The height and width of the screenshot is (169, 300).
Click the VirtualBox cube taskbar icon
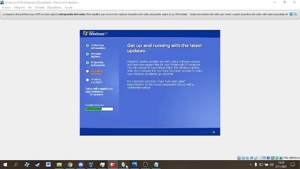click(x=91, y=165)
